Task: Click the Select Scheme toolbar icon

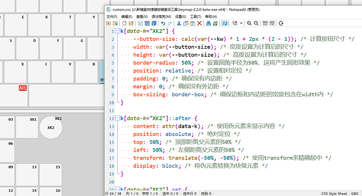Action: pyautogui.click(x=265, y=23)
